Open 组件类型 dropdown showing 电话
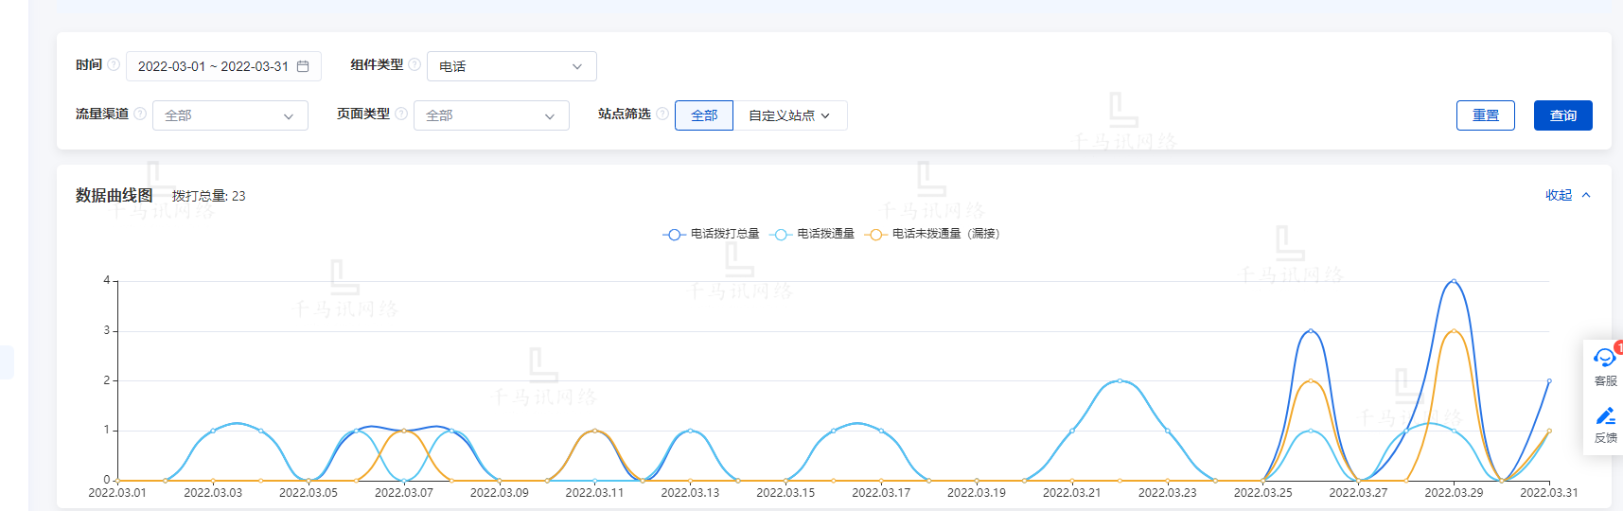This screenshot has height=511, width=1623. (x=511, y=66)
